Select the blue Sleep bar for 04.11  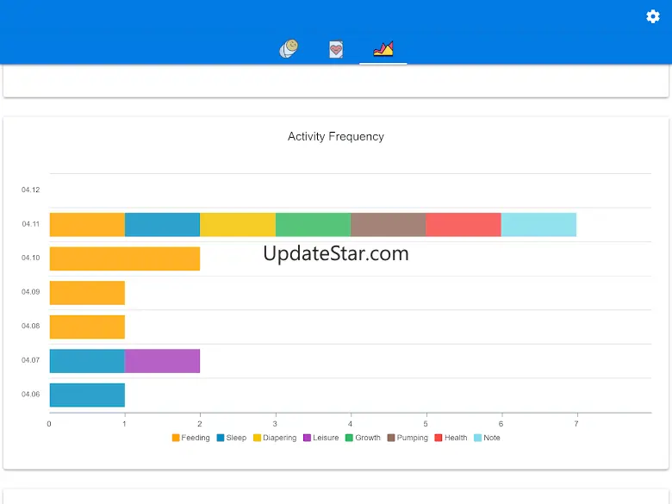tap(163, 225)
